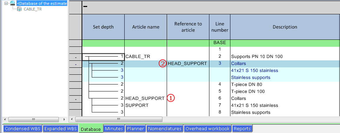The image size is (340, 133).
Task: Select the HEAD_SUPPORT article name cell
Action: click(146, 98)
